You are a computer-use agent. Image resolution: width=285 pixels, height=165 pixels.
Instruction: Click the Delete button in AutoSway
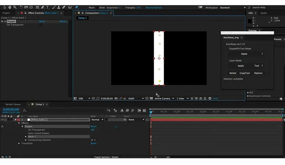tap(232, 73)
